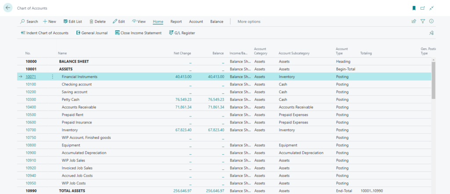Click New to add an account
This screenshot has height=194, width=450.
49,21
